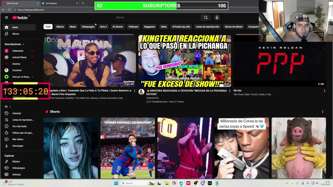Image resolution: width=333 pixels, height=187 pixels.
Task: Open the Cevichon channel subscription
Action: click(x=19, y=70)
